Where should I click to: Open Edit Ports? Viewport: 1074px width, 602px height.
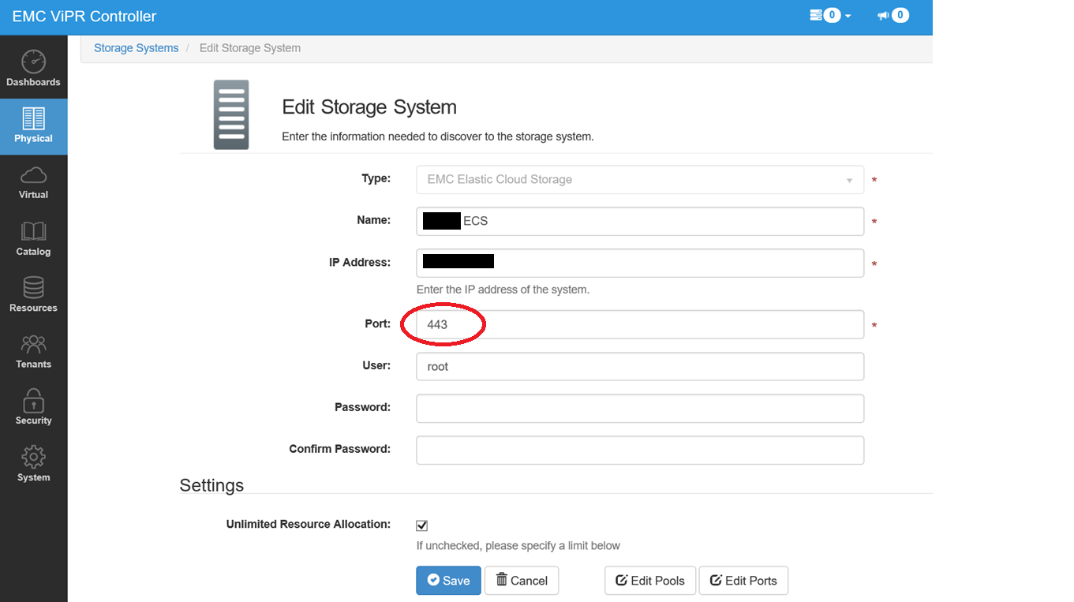click(x=743, y=581)
